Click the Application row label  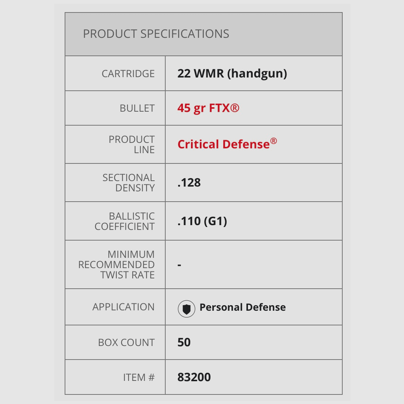click(x=123, y=307)
